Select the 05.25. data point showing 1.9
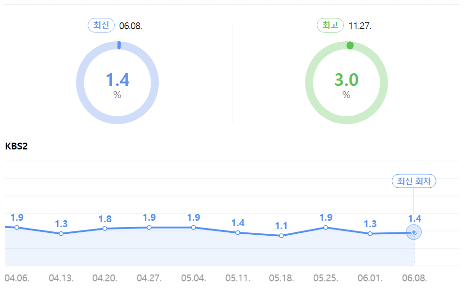Image resolution: width=464 pixels, height=294 pixels. (325, 227)
